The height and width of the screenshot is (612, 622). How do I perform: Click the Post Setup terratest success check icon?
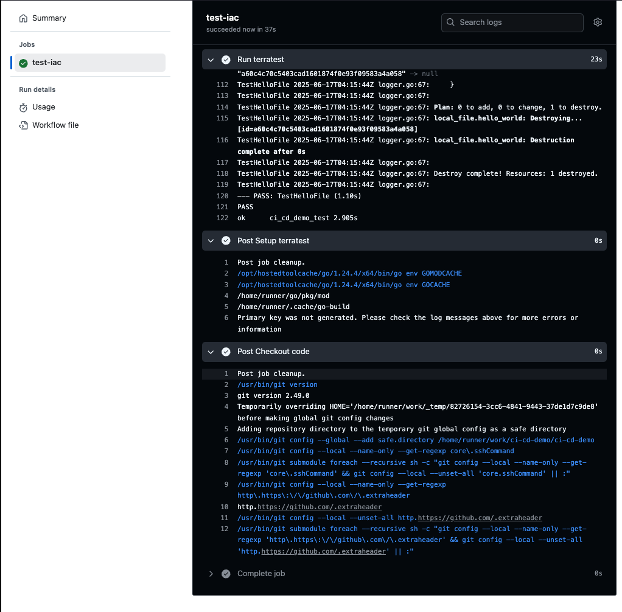point(226,241)
